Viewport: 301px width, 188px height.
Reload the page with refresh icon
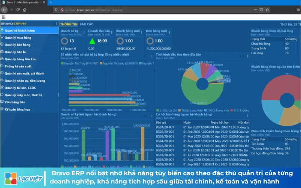(18, 10)
